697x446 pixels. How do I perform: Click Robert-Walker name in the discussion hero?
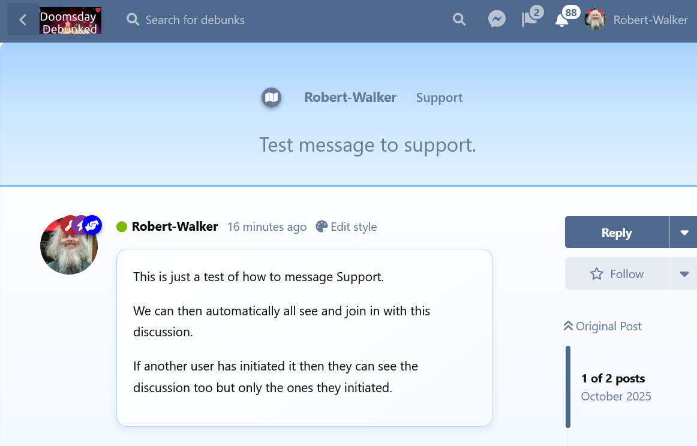[x=350, y=97]
